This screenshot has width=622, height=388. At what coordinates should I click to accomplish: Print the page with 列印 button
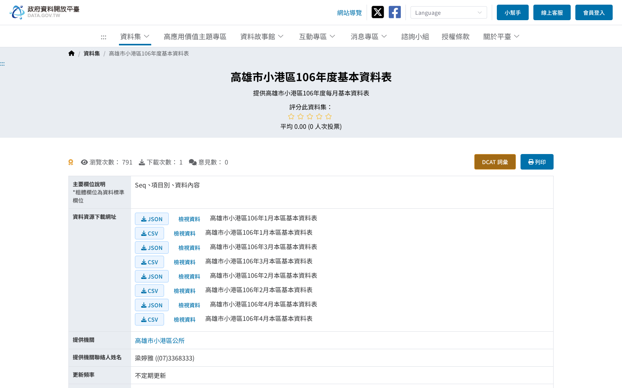(x=537, y=162)
